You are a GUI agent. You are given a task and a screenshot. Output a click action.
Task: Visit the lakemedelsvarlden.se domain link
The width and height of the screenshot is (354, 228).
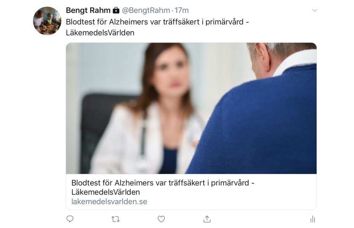pyautogui.click(x=109, y=201)
